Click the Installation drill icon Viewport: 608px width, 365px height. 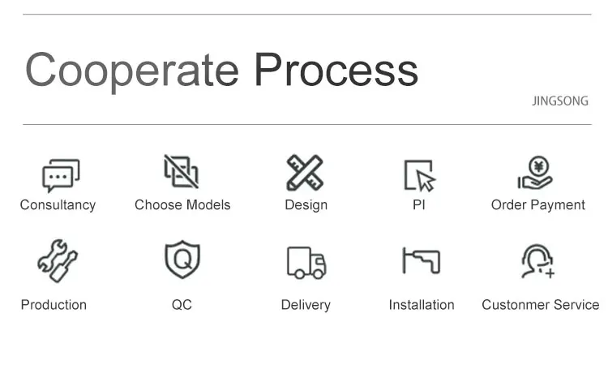coord(421,260)
